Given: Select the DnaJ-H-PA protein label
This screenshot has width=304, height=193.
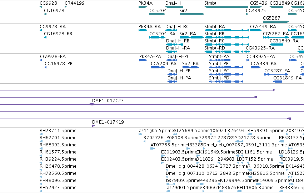Looking at the screenshot, I should (x=179, y=78).
